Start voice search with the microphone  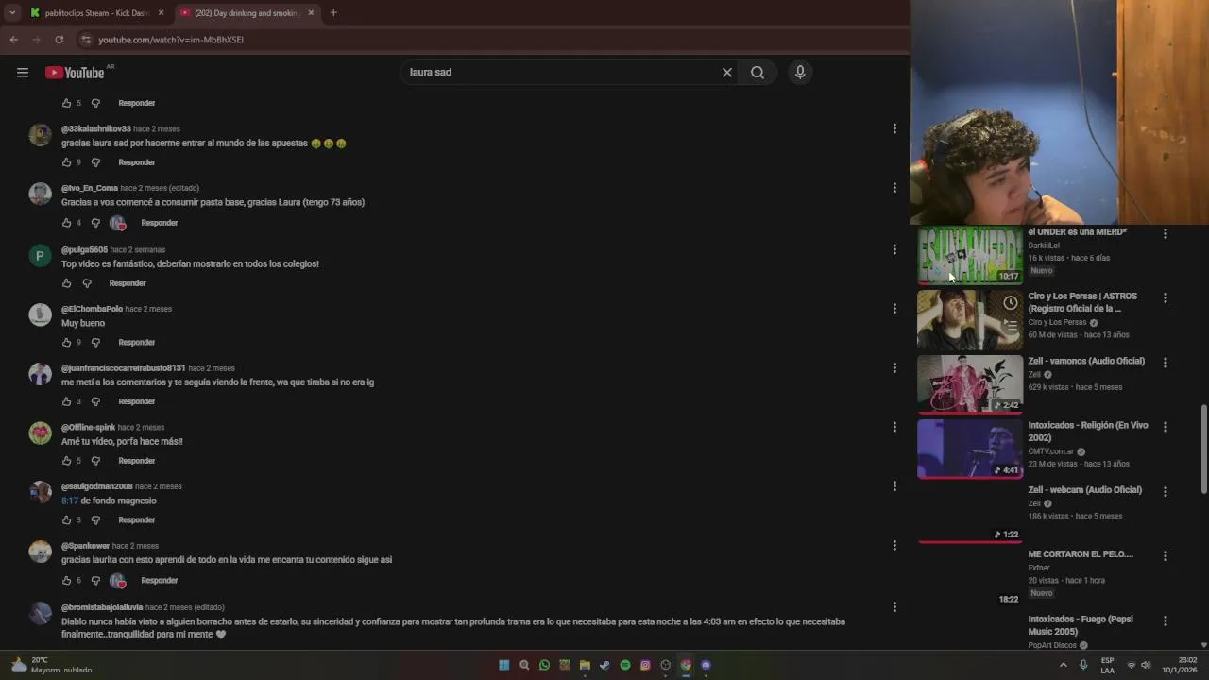click(x=800, y=73)
